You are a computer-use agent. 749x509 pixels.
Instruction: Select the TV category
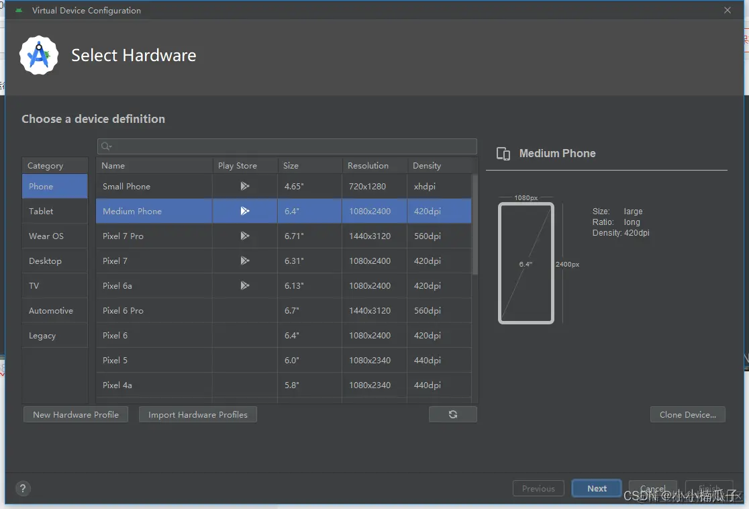[55, 286]
